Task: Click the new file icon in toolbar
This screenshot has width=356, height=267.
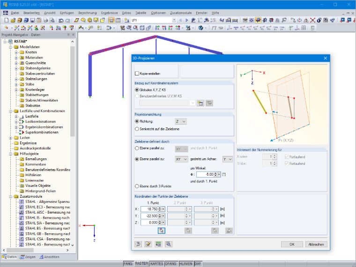Action: (x=7, y=20)
